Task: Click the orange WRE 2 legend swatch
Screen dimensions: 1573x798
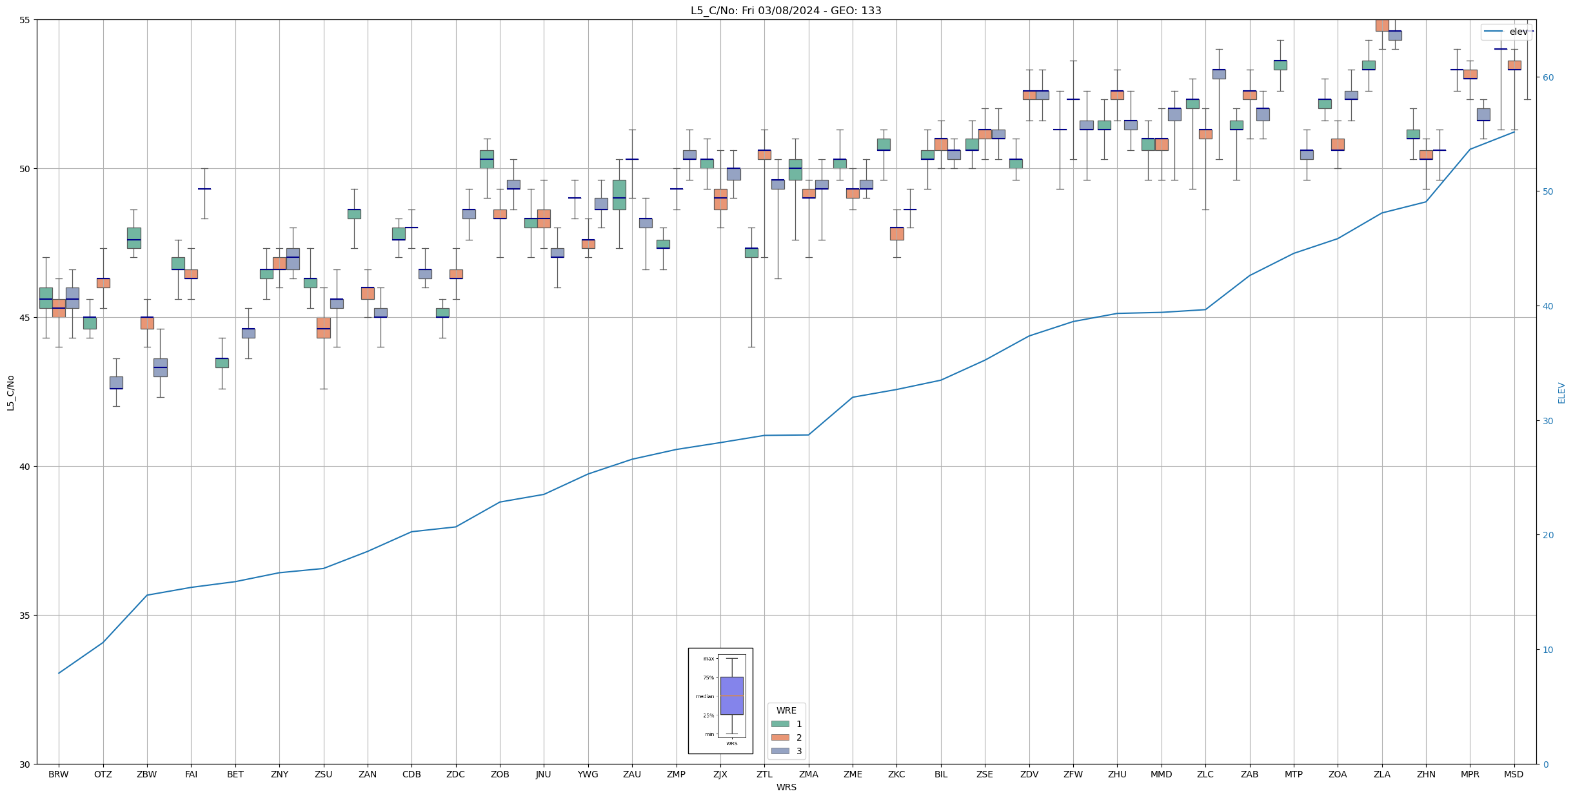Action: point(780,737)
